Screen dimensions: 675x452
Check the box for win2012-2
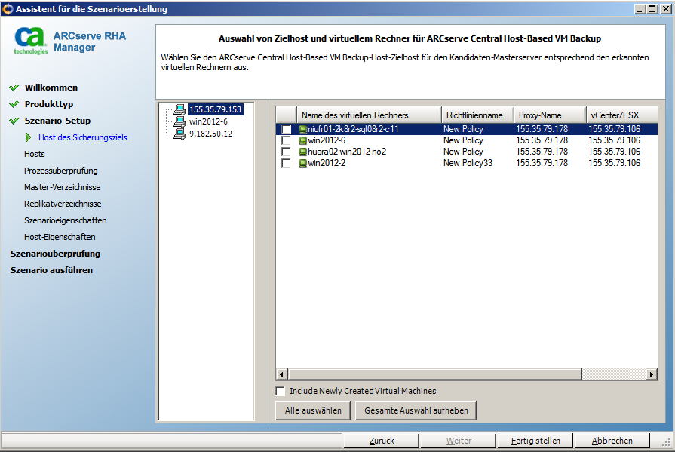coord(286,163)
